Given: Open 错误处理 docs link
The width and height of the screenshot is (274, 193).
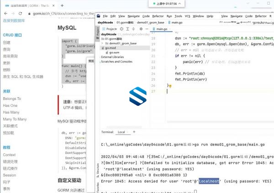Looking at the screenshot, I should [x=11, y=162].
